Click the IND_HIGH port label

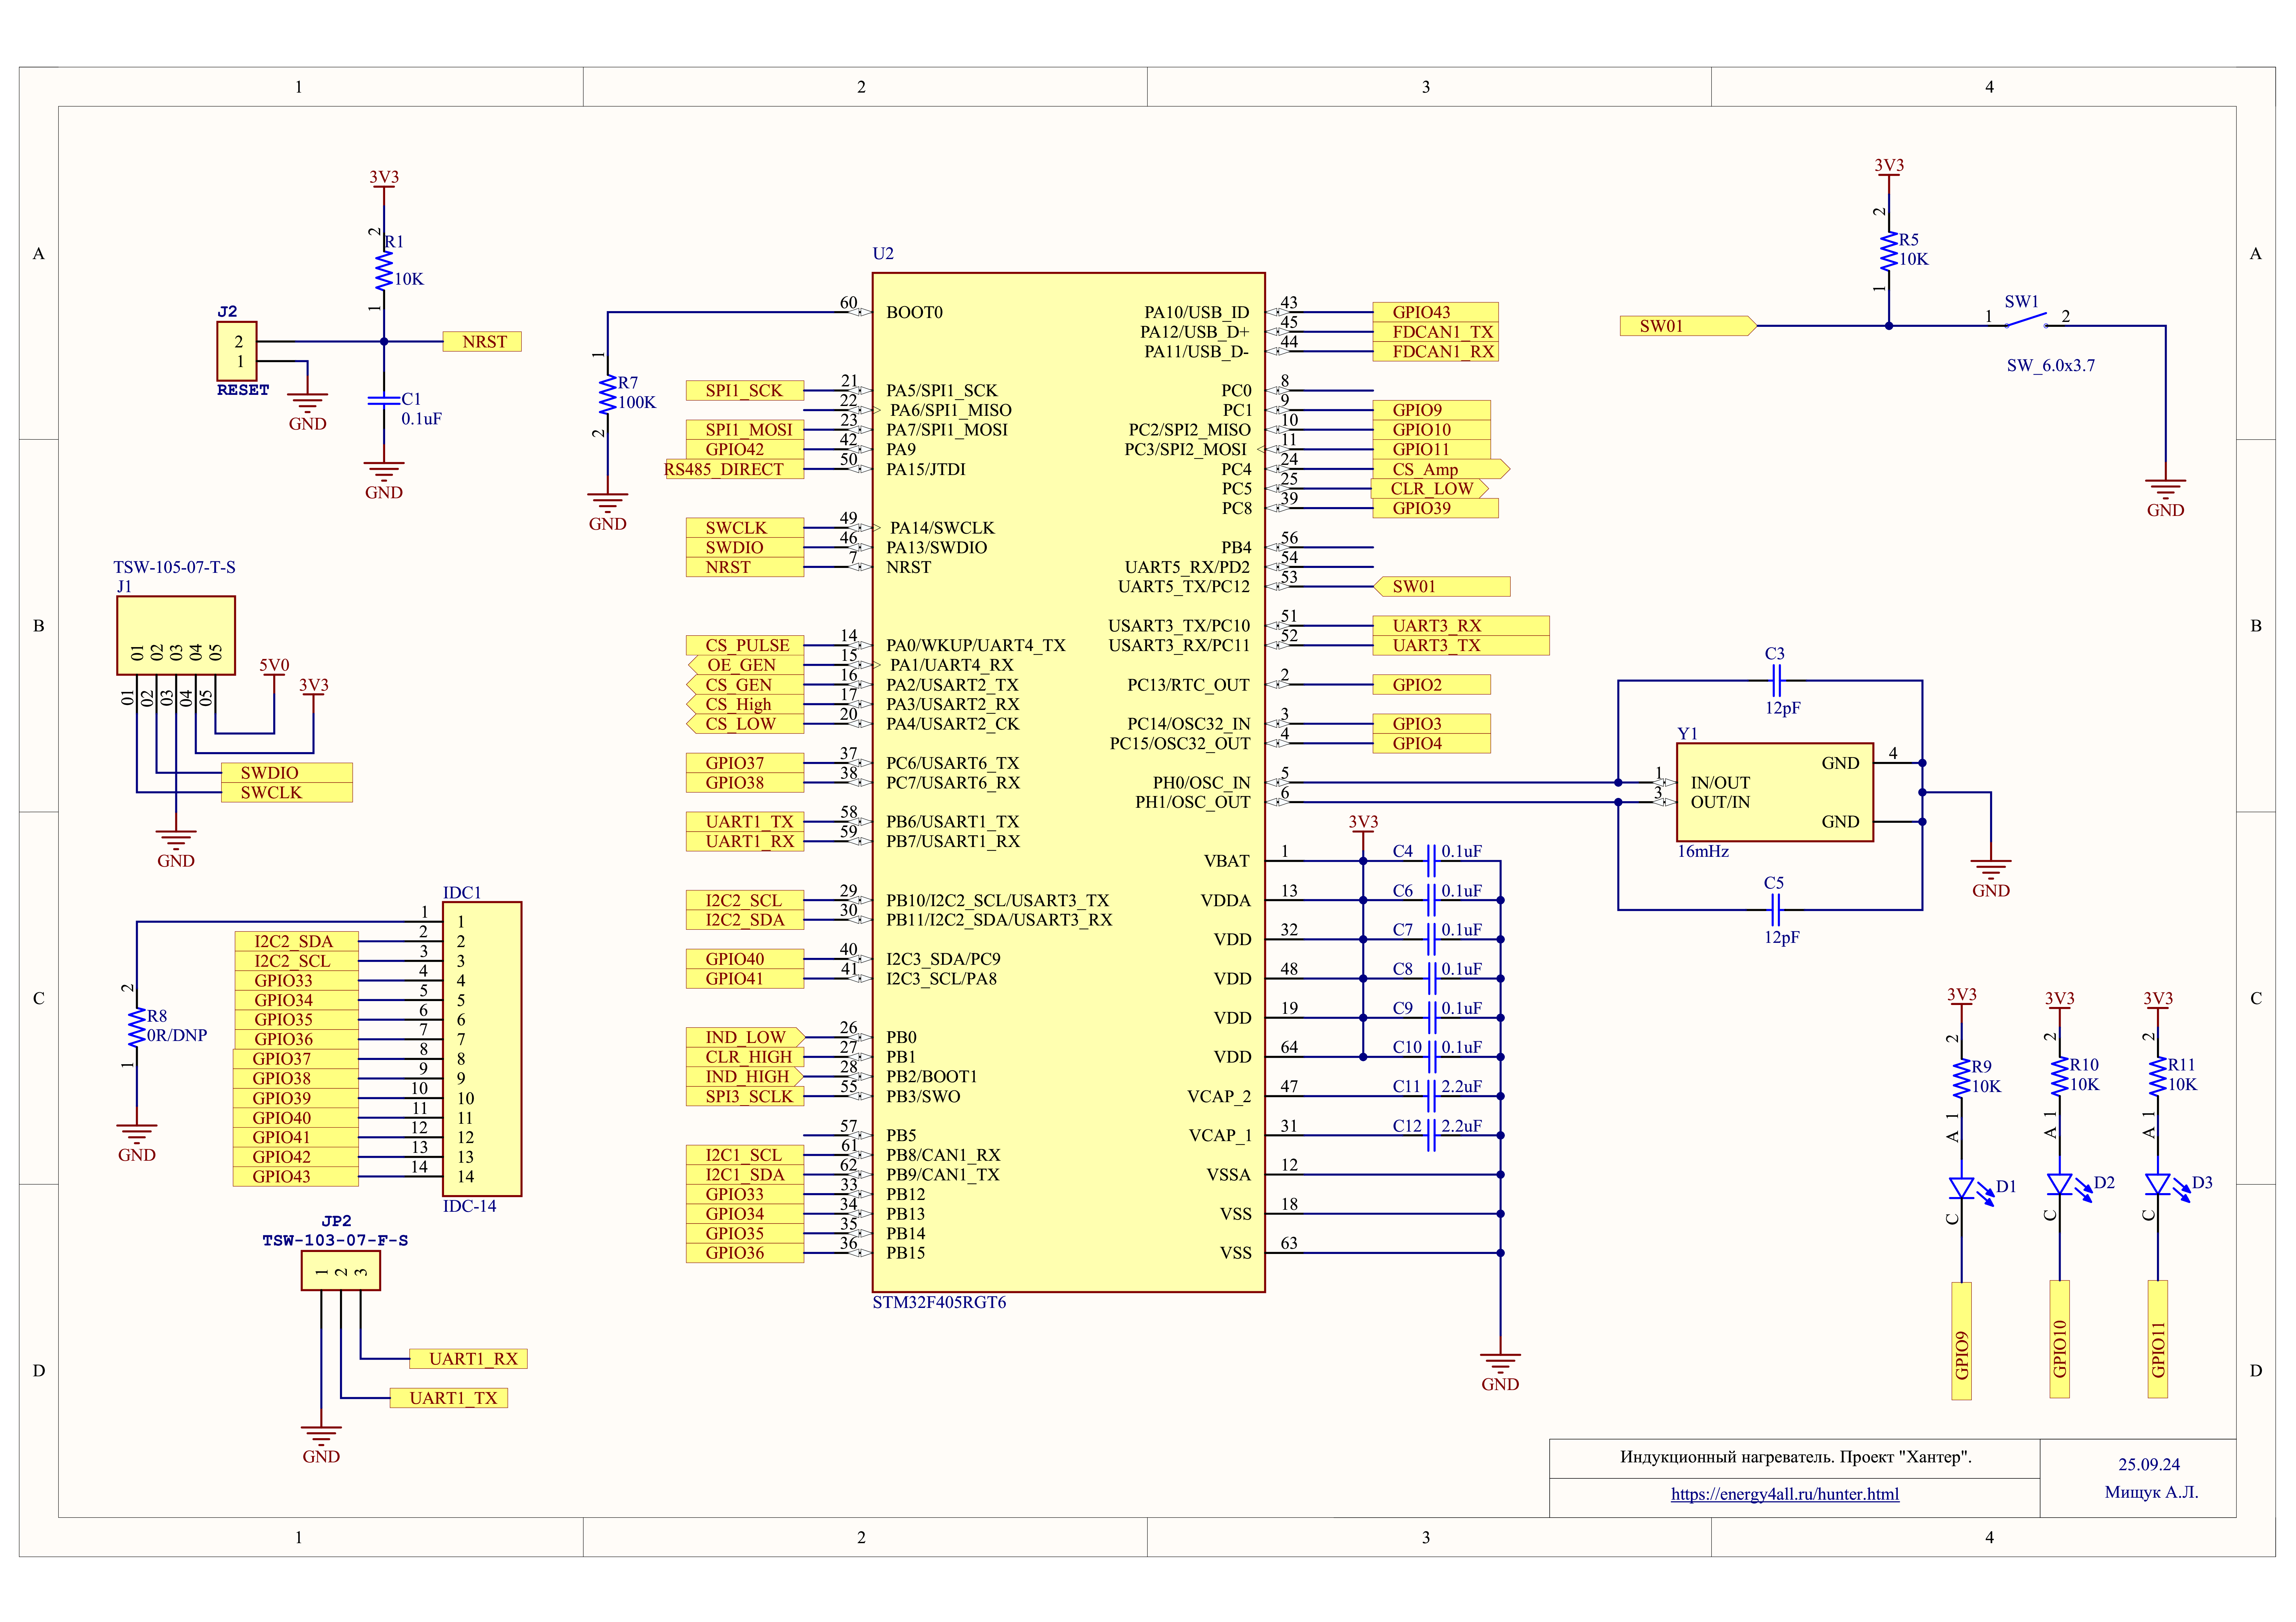coord(745,1077)
